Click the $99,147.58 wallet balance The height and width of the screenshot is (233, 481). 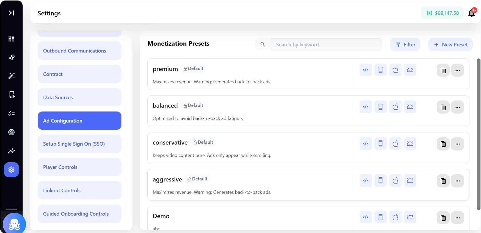click(442, 13)
